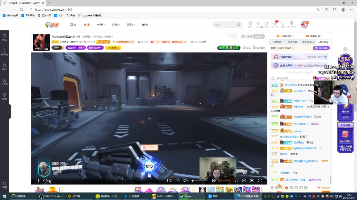Click the purple button right of ranking notice
The image size is (357, 200).
(x=321, y=48)
